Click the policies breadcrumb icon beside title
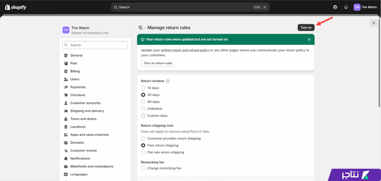381x181 pixels. tap(141, 28)
